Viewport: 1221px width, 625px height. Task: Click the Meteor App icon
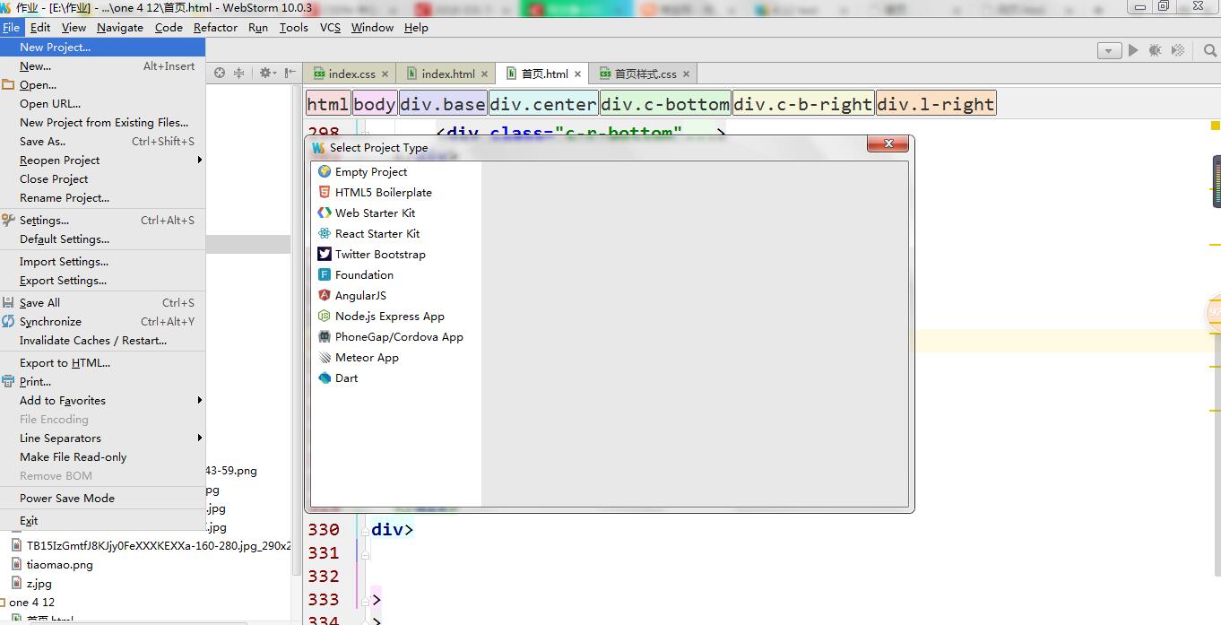(325, 357)
